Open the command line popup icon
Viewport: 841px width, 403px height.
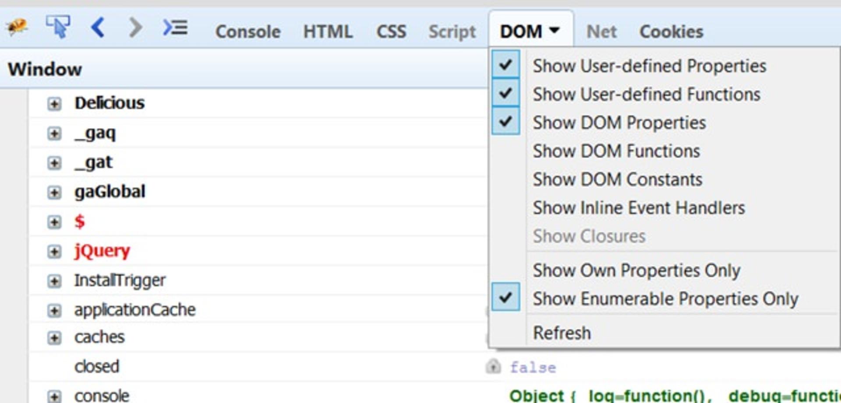(x=175, y=28)
